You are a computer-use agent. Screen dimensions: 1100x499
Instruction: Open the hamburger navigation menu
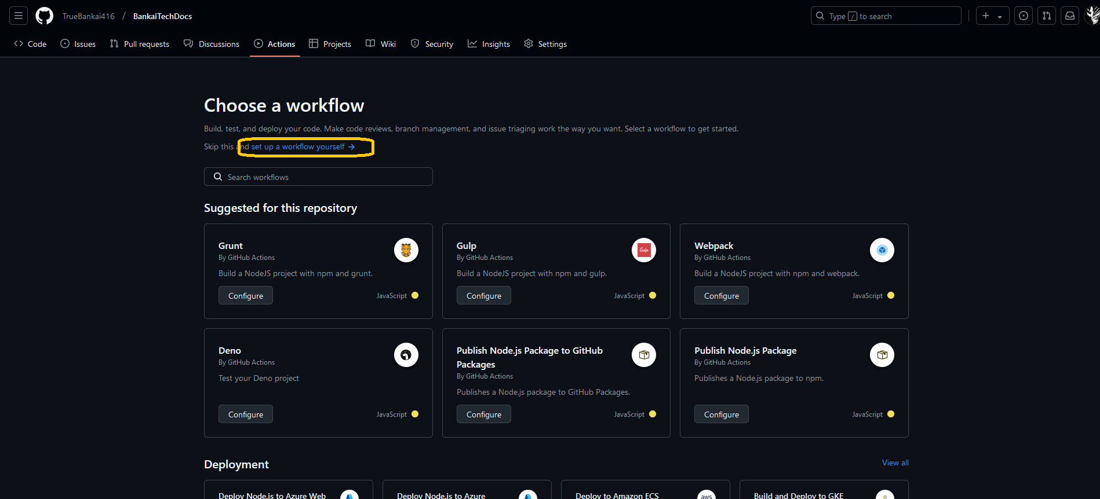click(19, 16)
